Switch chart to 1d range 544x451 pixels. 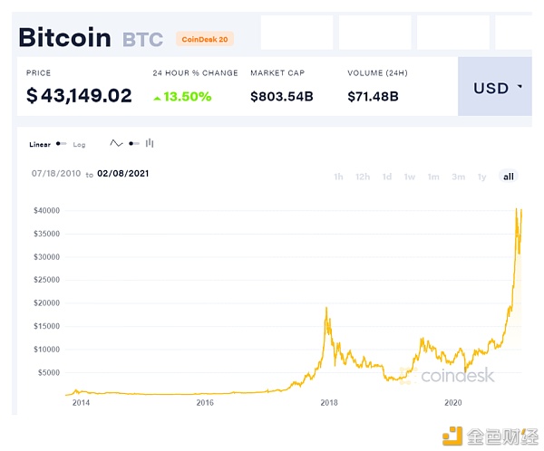tap(387, 177)
